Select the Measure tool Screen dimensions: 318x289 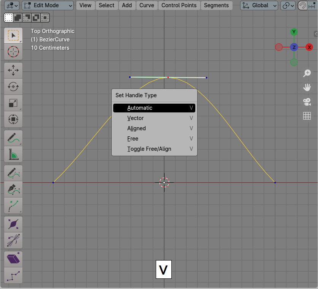[13, 154]
